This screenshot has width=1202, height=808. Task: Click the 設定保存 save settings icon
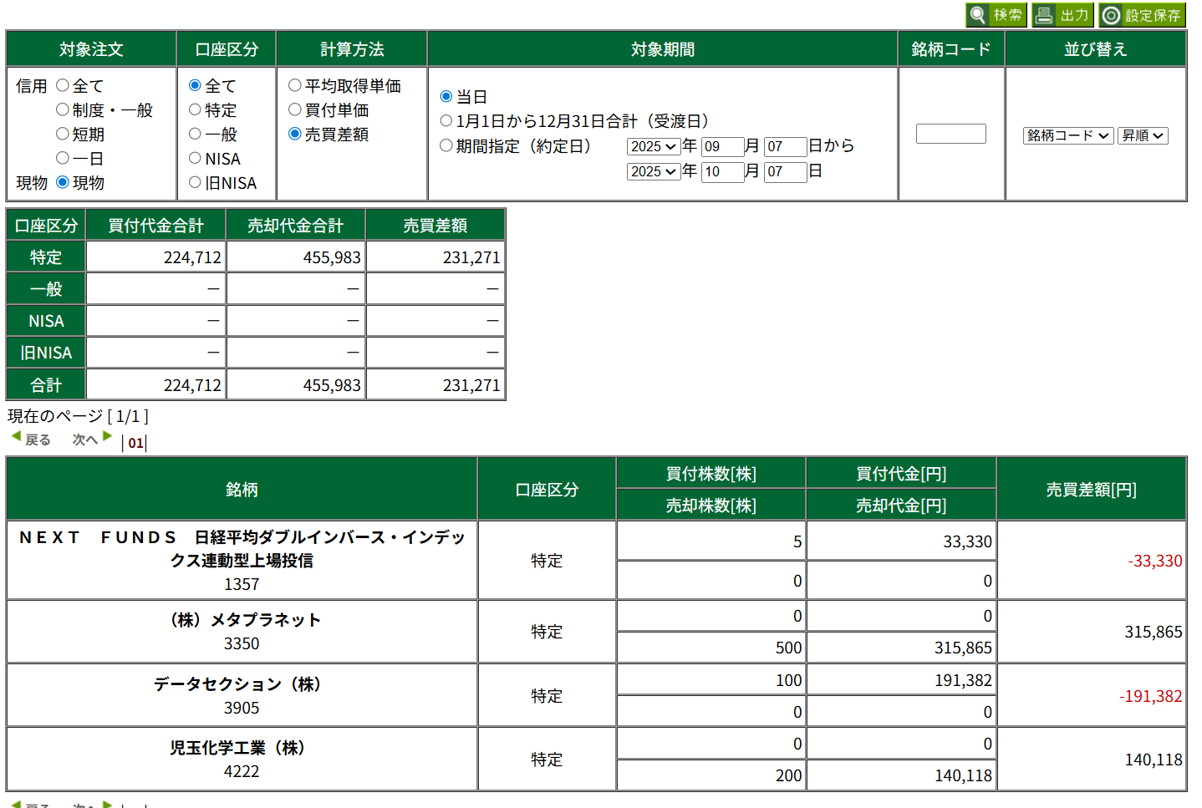point(1111,15)
